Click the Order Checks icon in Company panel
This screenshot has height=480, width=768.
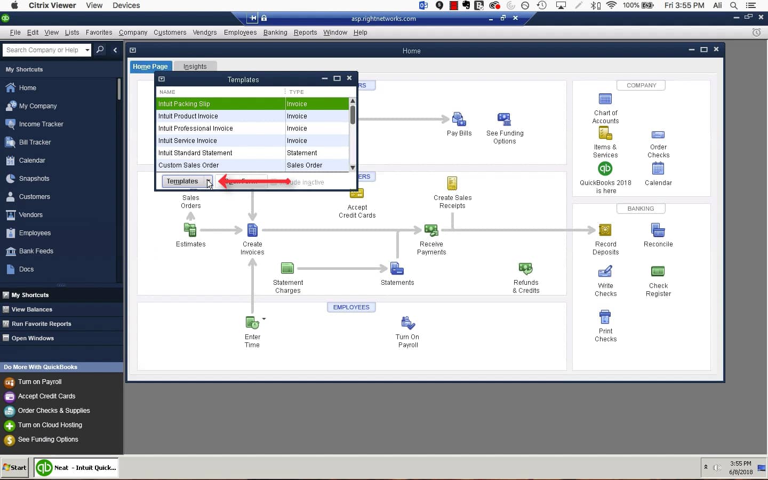click(x=658, y=134)
